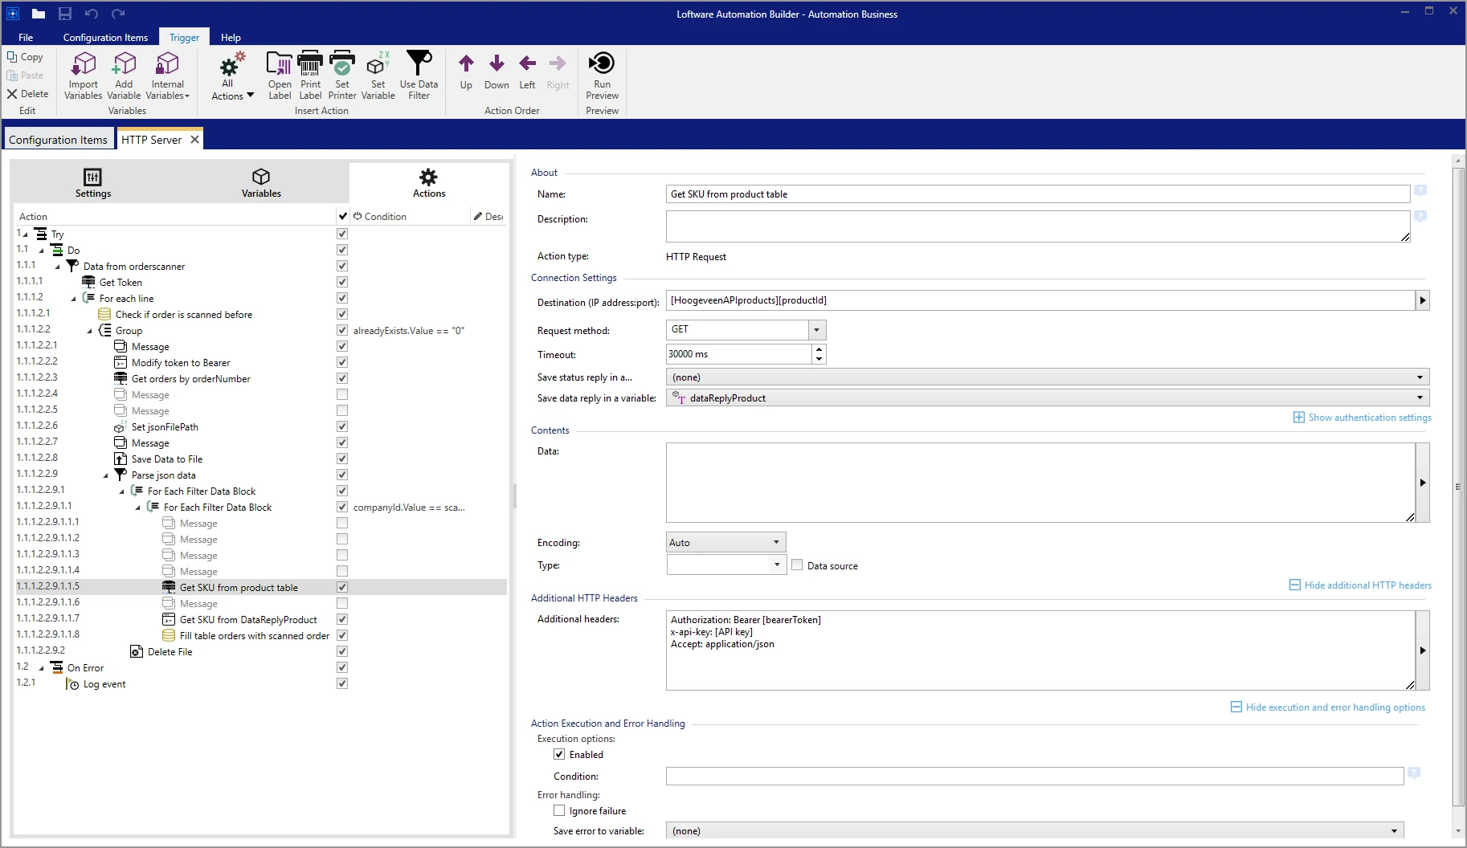Image resolution: width=1467 pixels, height=848 pixels.
Task: Disable the Delete File action checkbox
Action: (342, 651)
